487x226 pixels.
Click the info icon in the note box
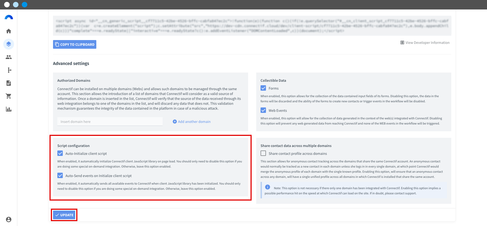[268, 187]
